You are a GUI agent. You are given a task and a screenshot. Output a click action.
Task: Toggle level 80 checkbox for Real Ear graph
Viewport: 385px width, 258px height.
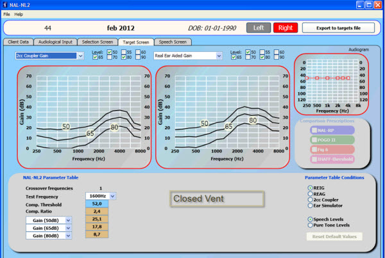coord(262,57)
